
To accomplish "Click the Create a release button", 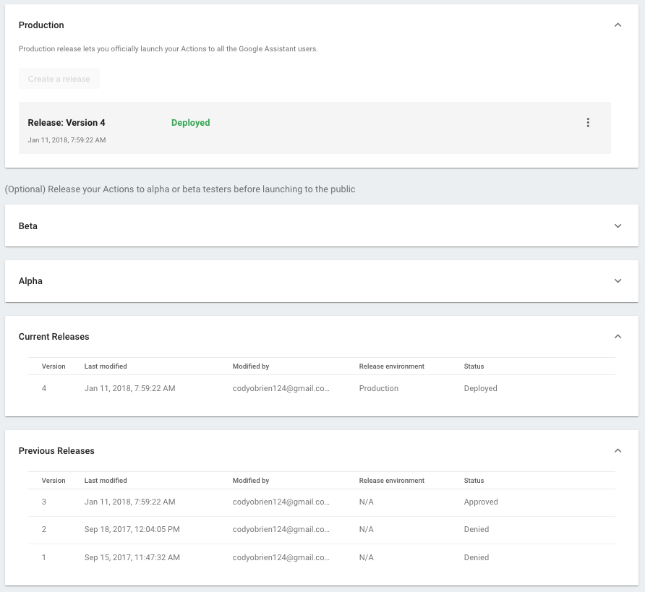I will (x=59, y=78).
